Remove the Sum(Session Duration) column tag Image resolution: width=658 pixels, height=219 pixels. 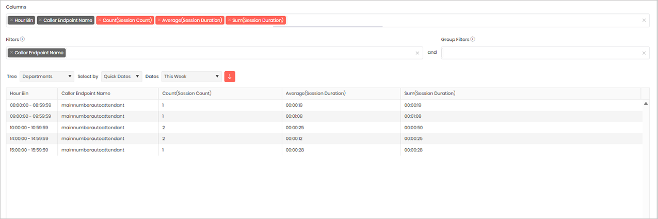pos(229,20)
